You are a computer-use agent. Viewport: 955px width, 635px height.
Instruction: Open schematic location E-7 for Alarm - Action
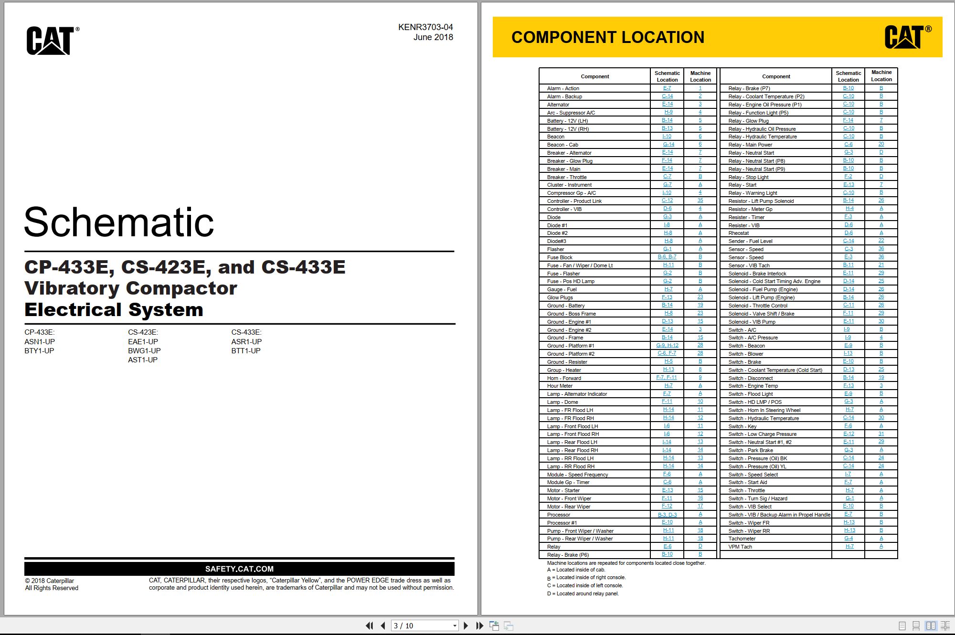point(667,88)
